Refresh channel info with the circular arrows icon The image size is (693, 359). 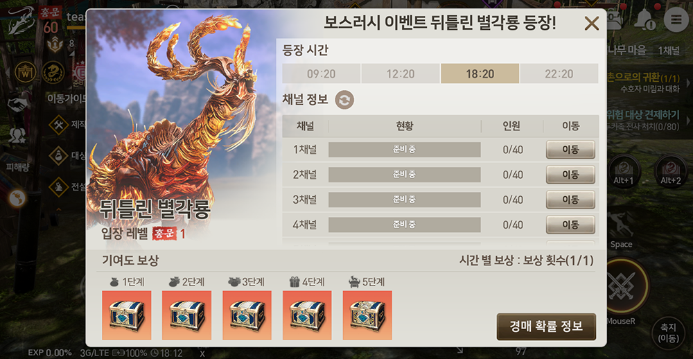tap(344, 100)
